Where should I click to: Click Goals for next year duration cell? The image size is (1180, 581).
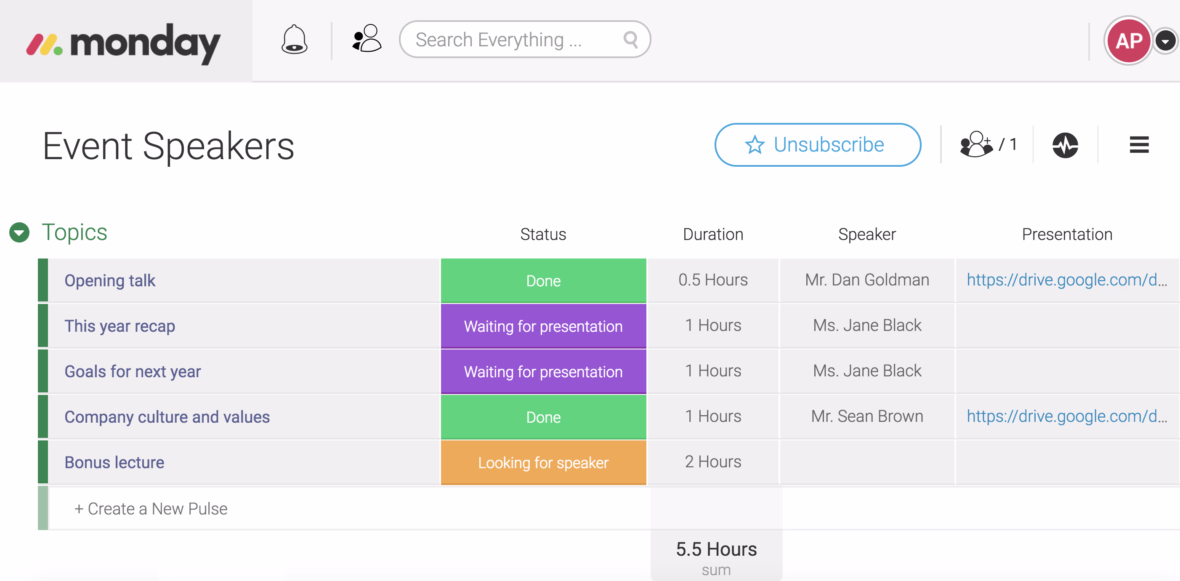click(713, 370)
